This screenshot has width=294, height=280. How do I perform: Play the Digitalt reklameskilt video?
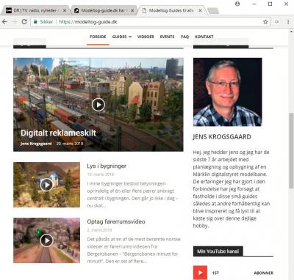pos(98,105)
